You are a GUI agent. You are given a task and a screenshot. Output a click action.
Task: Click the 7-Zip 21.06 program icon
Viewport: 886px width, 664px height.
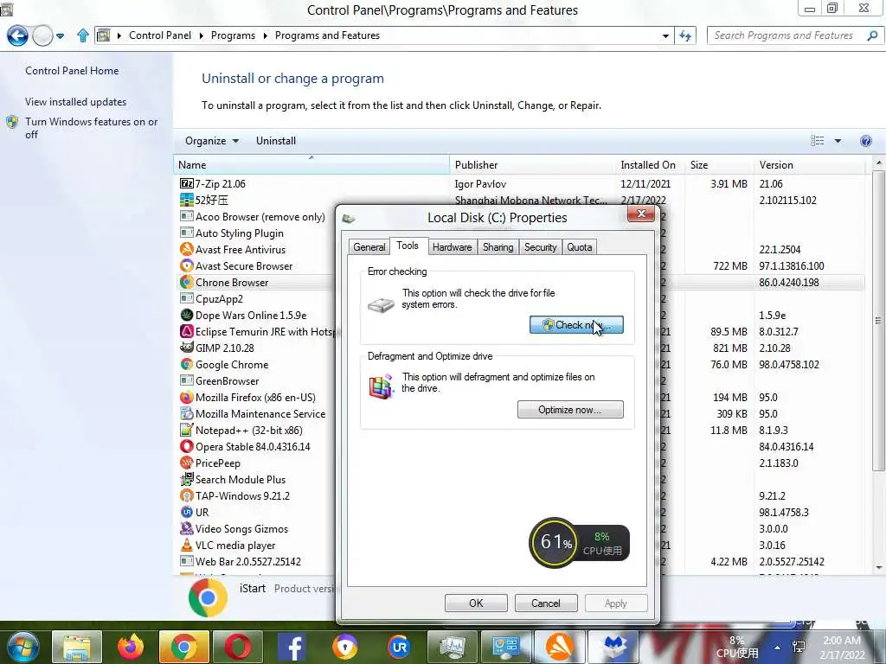pyautogui.click(x=186, y=183)
